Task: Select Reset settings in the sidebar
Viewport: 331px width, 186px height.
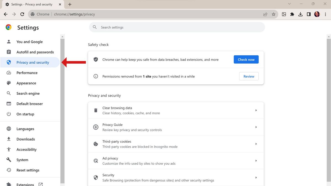Action: pyautogui.click(x=28, y=170)
